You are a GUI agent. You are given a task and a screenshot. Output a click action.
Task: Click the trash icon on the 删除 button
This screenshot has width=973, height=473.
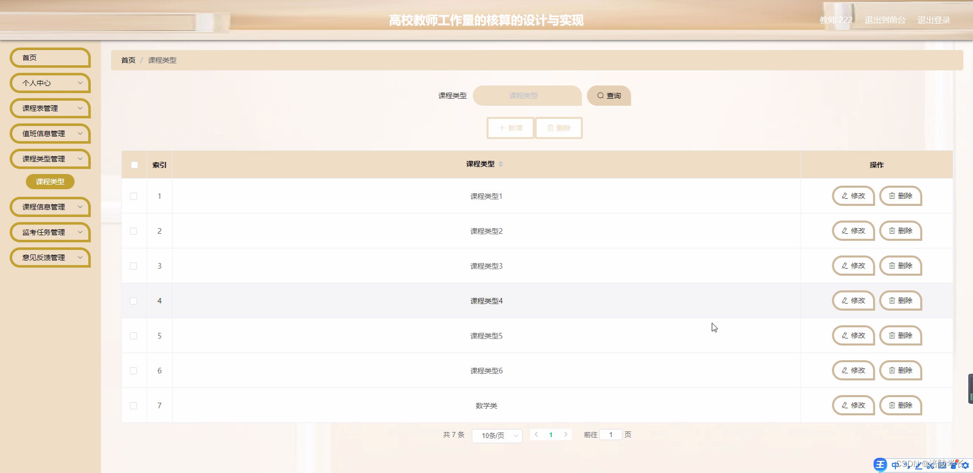tap(550, 128)
